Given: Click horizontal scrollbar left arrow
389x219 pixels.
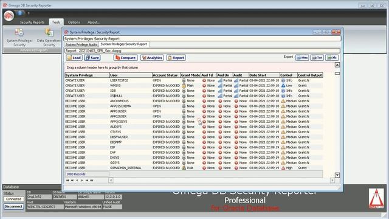Looking at the screenshot, I should click(111, 180).
